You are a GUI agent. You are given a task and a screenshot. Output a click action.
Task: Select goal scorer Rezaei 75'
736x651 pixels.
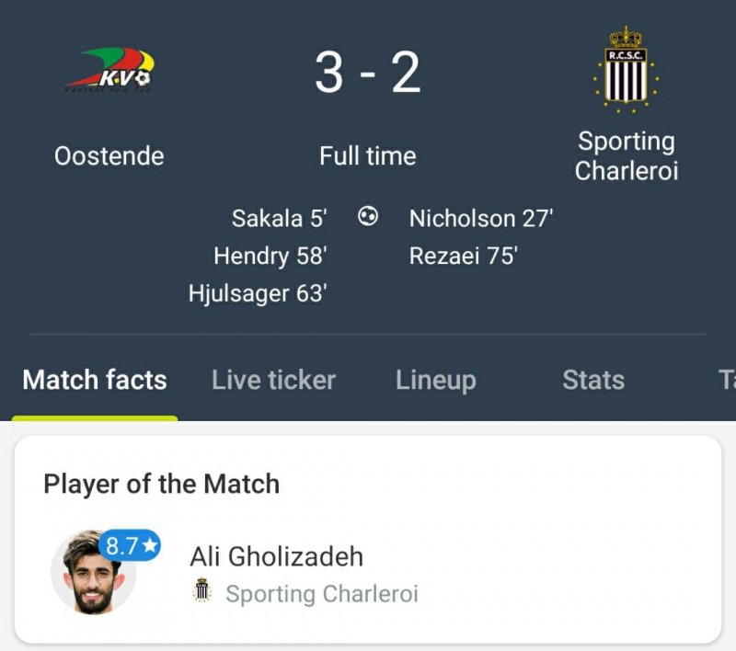tap(463, 256)
